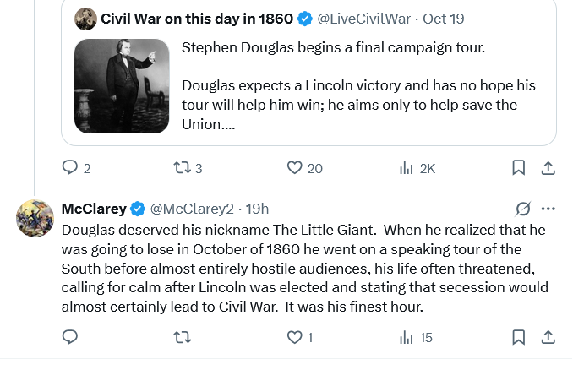Image resolution: width=573 pixels, height=370 pixels.
Task: Open Grok explain icon on McClarey's tweet
Action: tap(523, 209)
